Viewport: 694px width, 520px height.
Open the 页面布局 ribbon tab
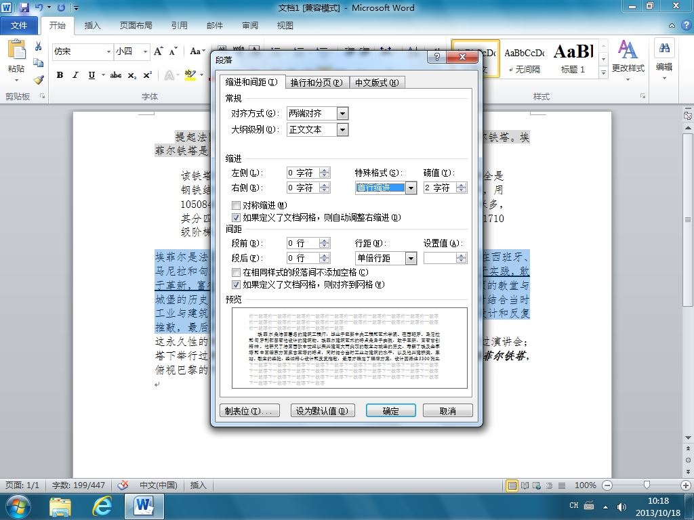point(136,26)
